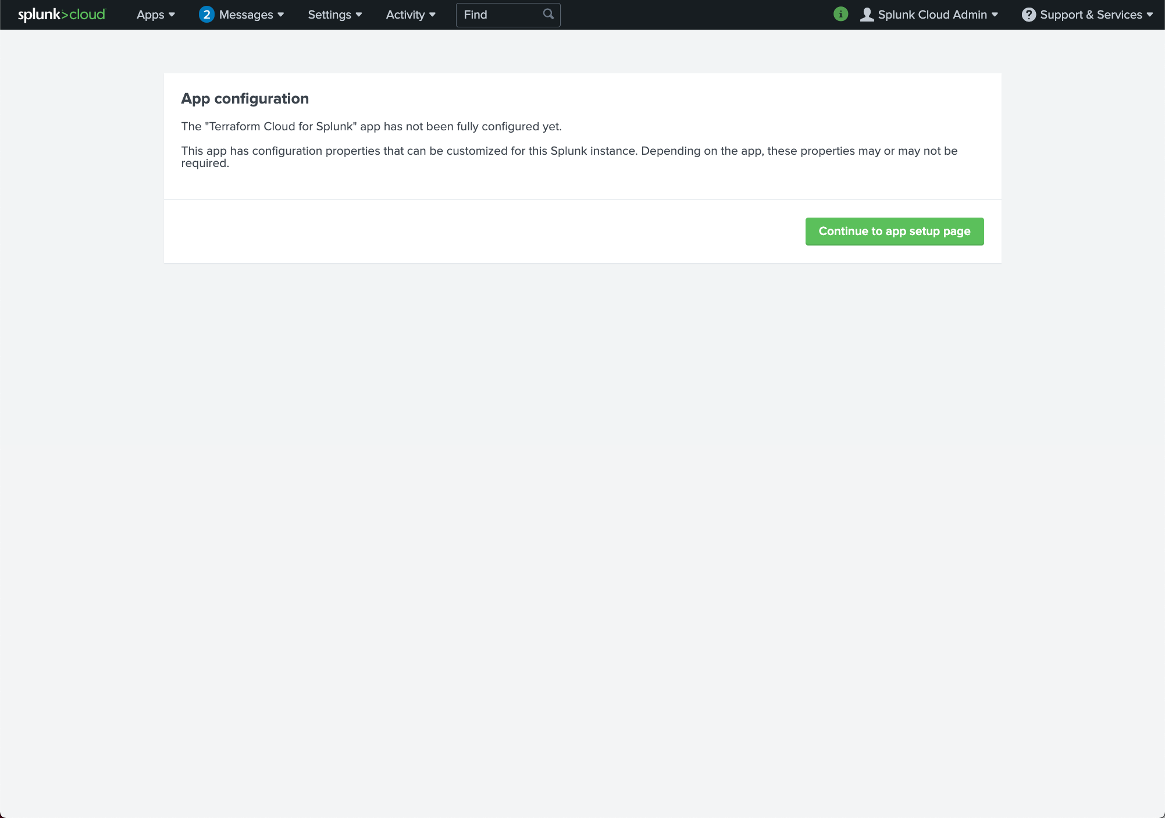The height and width of the screenshot is (818, 1165).
Task: Open the Settings menu label
Action: point(329,15)
